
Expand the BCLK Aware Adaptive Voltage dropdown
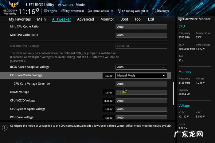[x=141, y=67]
